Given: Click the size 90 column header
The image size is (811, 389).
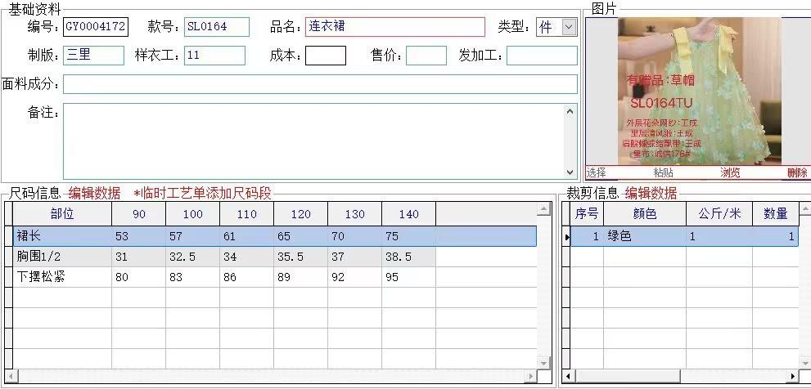Looking at the screenshot, I should tap(138, 214).
